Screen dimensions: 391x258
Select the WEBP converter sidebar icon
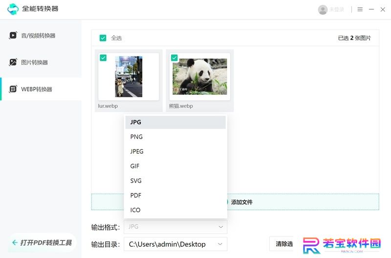point(13,89)
